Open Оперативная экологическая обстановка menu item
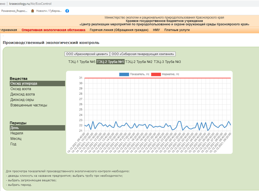Screen dimensions: 259x191 (x=53, y=30)
